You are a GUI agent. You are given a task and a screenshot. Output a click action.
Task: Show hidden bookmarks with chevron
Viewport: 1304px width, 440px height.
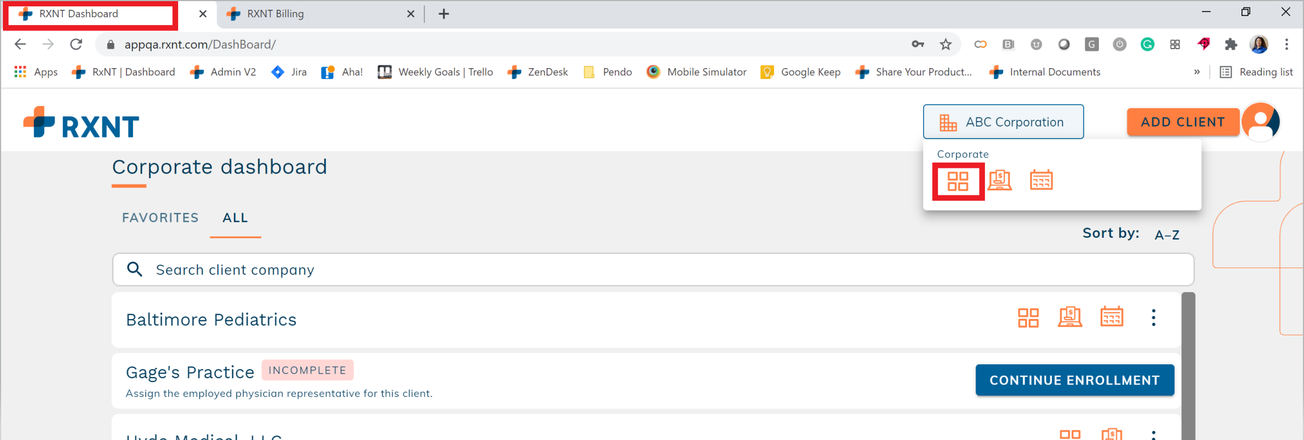click(x=1197, y=72)
